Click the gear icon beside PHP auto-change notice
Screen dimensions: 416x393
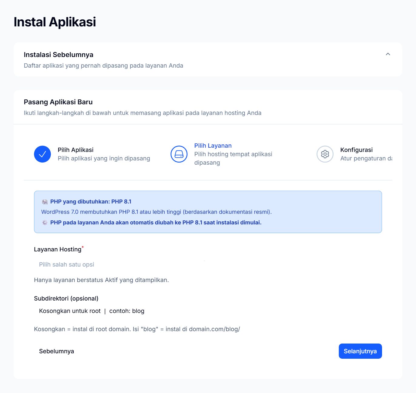pyautogui.click(x=45, y=223)
